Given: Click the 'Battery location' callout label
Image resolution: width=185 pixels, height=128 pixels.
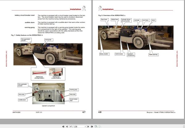Looking at the screenshot, I should coord(104,54).
